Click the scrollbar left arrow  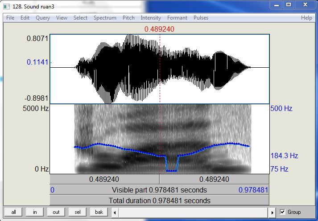(x=115, y=213)
